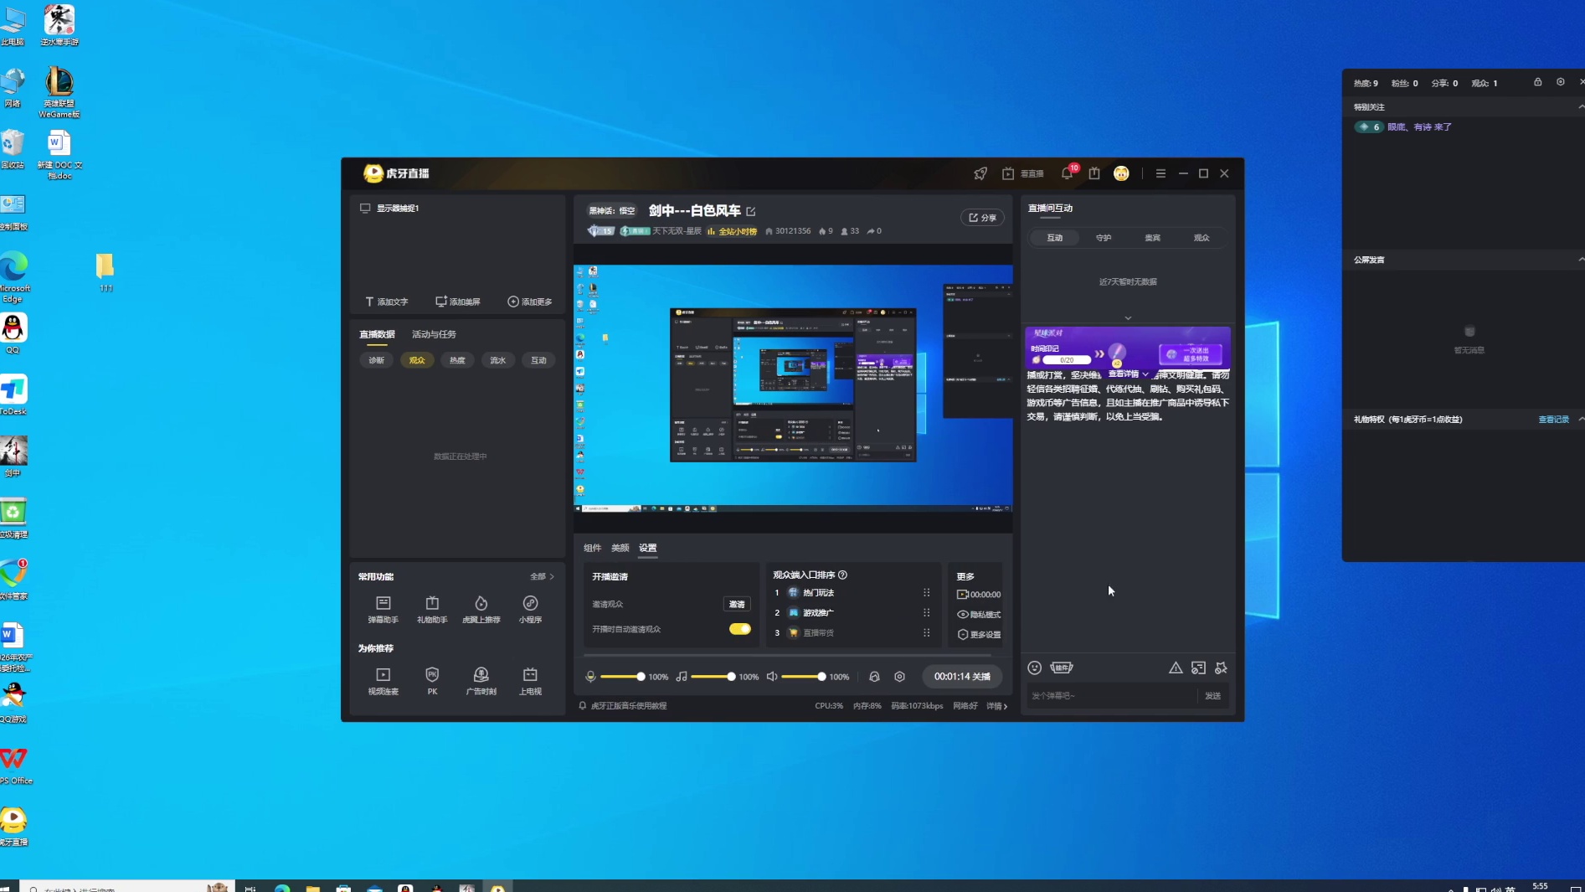Open the gift box icon in title bar
The width and height of the screenshot is (1585, 892).
[x=1094, y=173]
